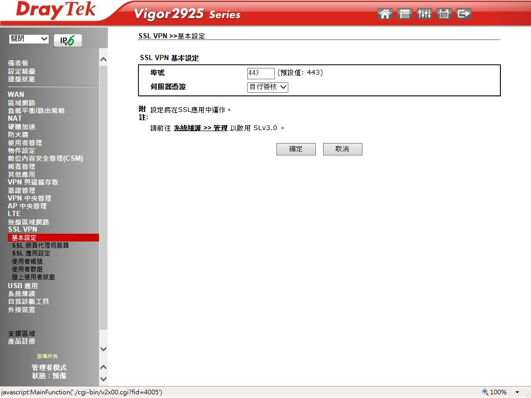Screen dimensions: 531x398
Task: Open SSL 應用設定 submenu item
Action: click(x=31, y=253)
